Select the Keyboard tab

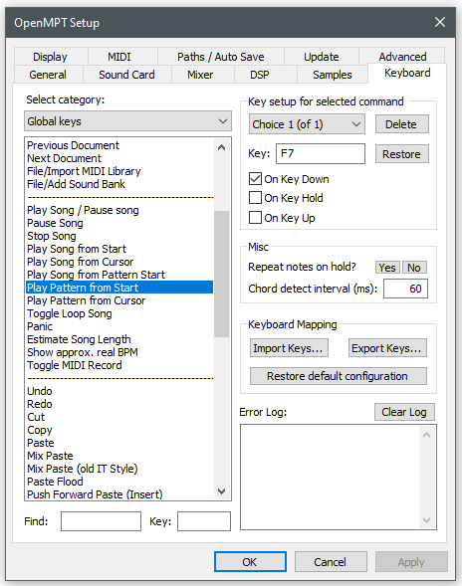click(407, 73)
